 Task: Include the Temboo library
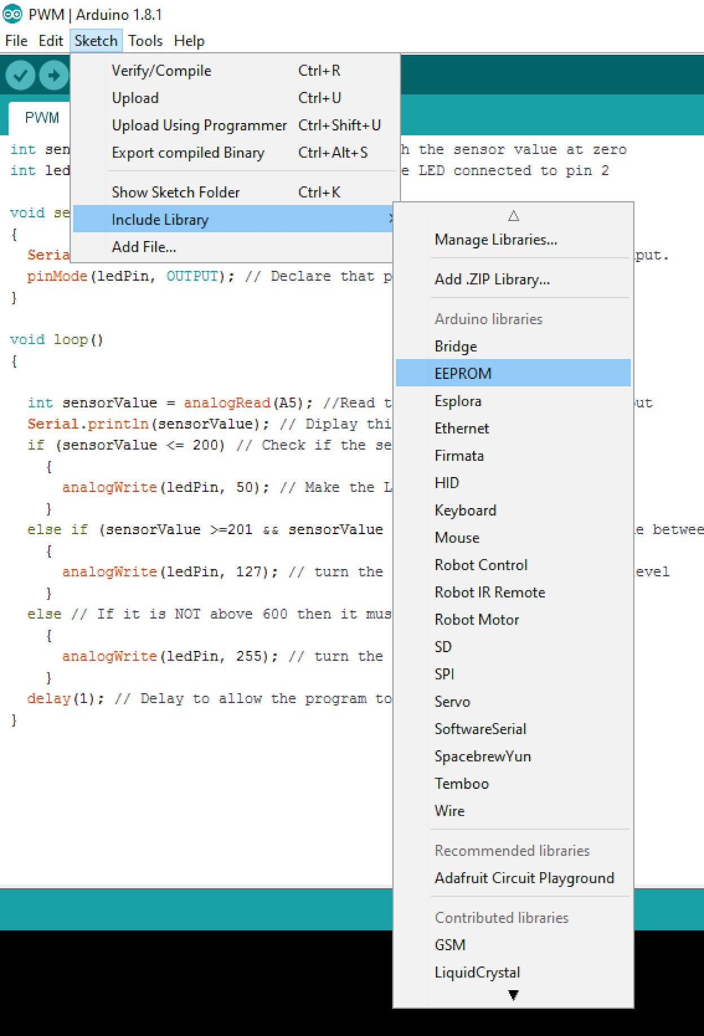(513, 784)
